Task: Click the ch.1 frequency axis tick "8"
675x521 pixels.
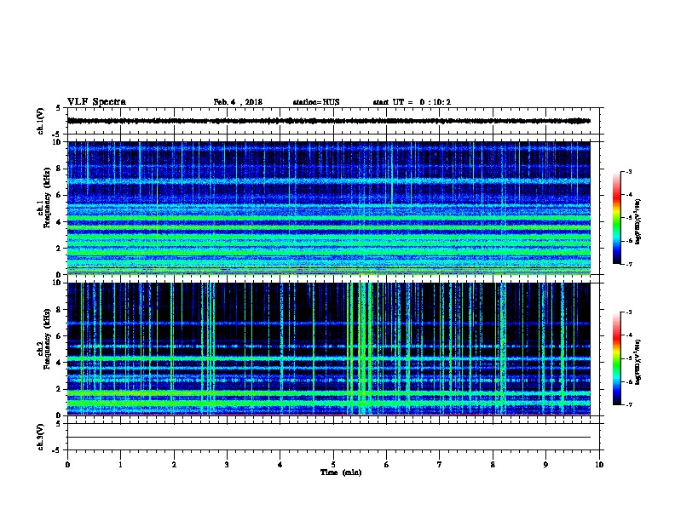Action: pos(59,169)
